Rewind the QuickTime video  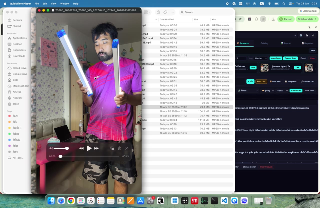pyautogui.click(x=81, y=148)
